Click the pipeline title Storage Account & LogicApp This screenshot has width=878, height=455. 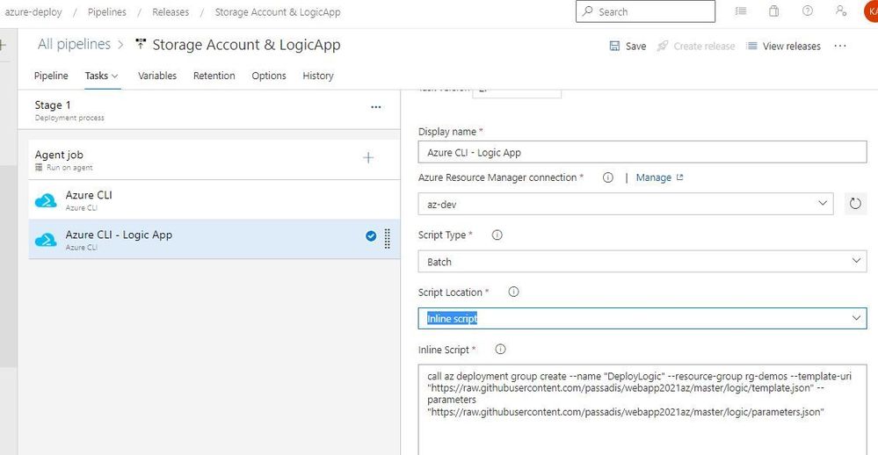[x=246, y=45]
